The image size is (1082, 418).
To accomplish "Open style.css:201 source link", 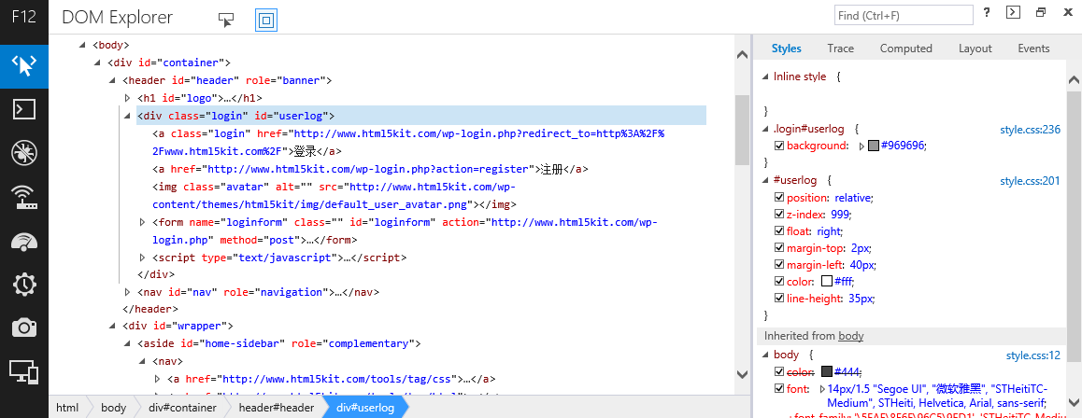I will pyautogui.click(x=1030, y=181).
